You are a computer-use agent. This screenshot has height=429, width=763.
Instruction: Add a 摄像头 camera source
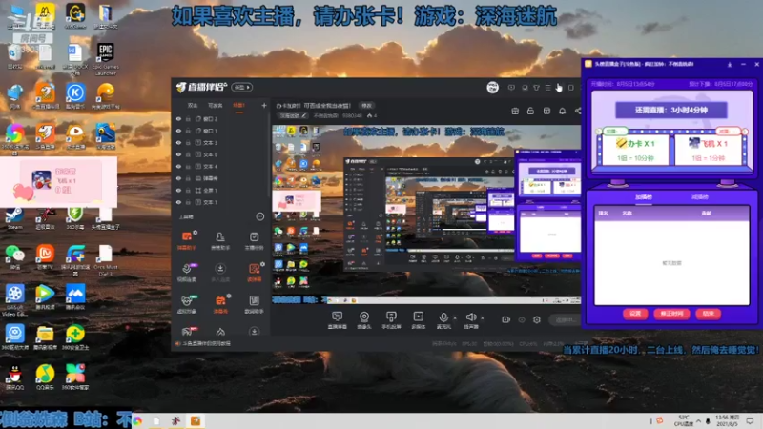tap(364, 320)
